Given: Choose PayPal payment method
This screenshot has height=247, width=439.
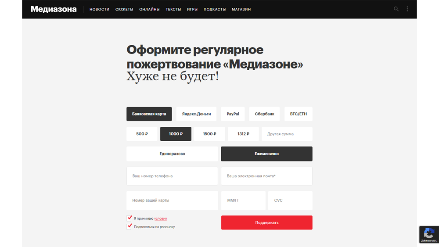Looking at the screenshot, I should pyautogui.click(x=233, y=114).
